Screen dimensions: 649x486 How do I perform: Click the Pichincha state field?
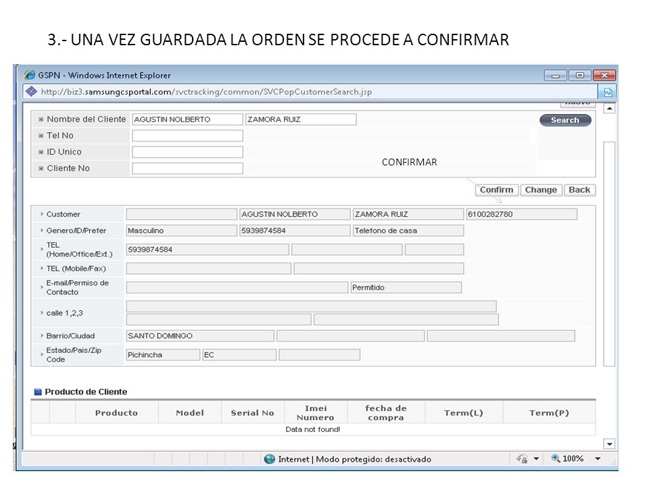163,354
